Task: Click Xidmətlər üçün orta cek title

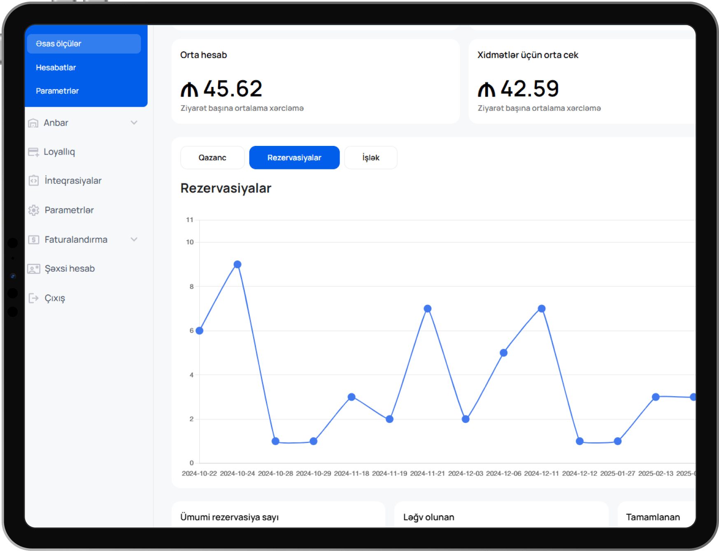Action: tap(528, 55)
